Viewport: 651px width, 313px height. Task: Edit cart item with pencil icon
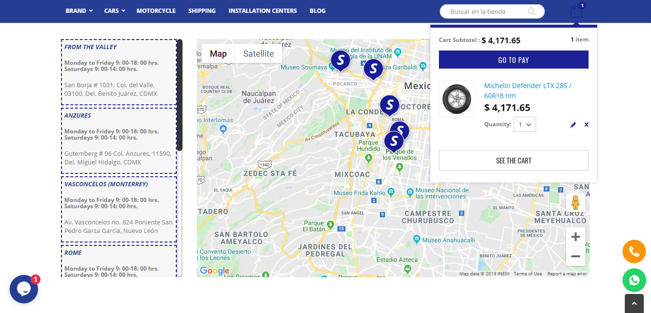tap(573, 125)
